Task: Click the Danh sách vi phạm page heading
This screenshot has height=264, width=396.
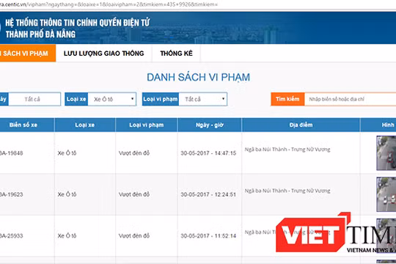Action: pos(198,77)
